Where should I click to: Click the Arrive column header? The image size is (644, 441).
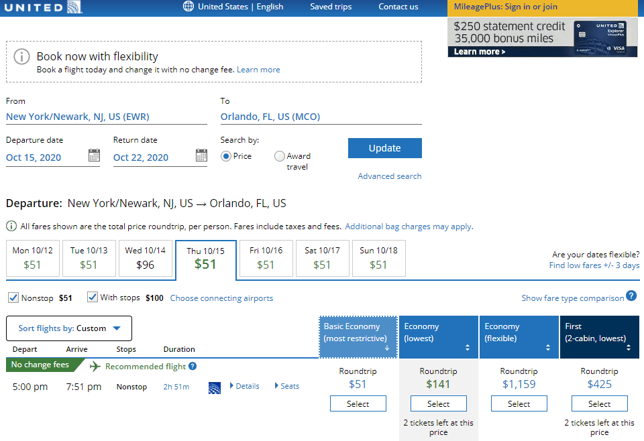(76, 349)
